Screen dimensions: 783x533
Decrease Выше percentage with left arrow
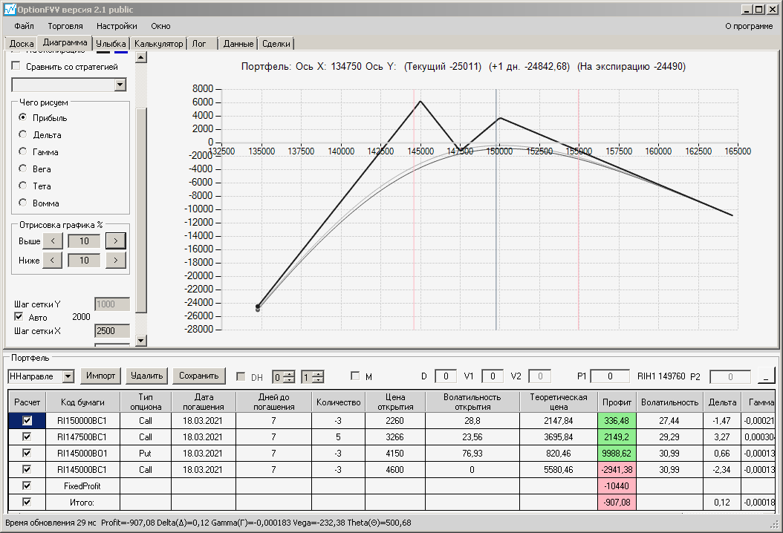(53, 241)
